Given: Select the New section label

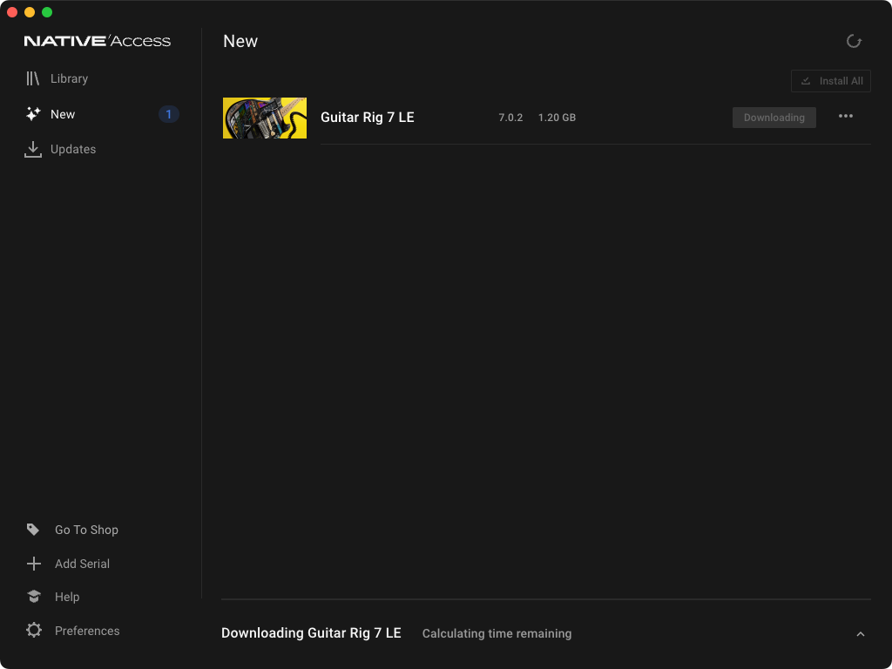Looking at the screenshot, I should point(63,114).
